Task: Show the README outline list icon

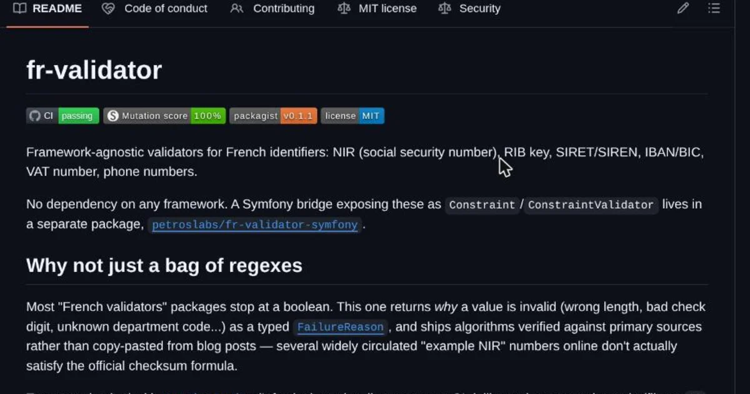Action: tap(714, 9)
